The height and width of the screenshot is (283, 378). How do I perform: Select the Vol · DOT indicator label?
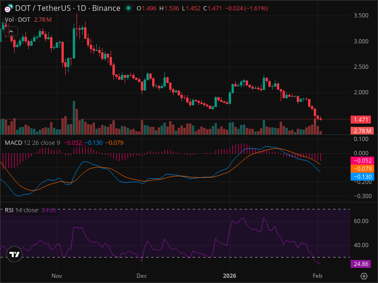click(x=17, y=20)
